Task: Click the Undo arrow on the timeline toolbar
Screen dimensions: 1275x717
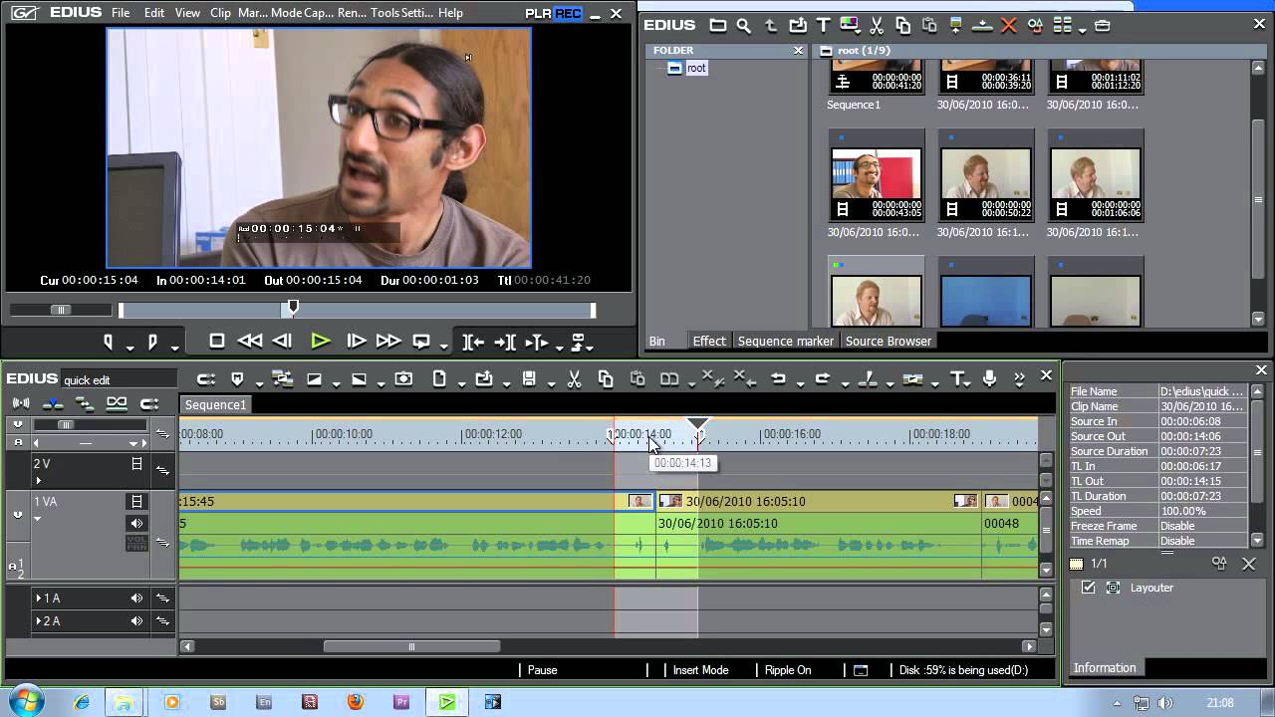Action: 778,378
